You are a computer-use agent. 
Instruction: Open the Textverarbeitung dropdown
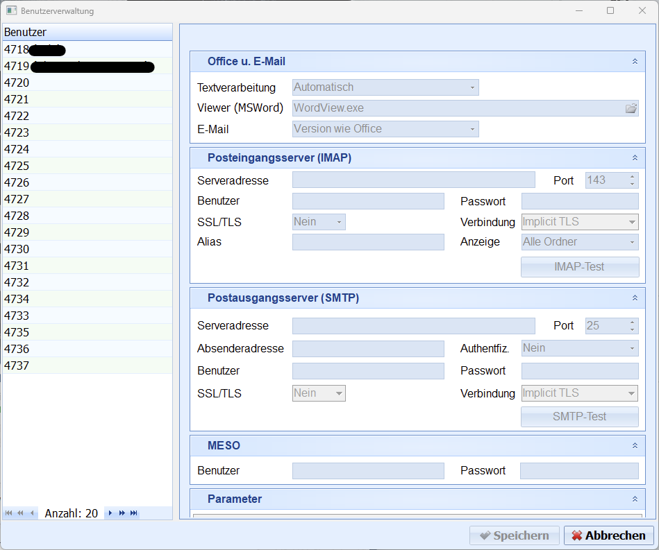tap(472, 87)
